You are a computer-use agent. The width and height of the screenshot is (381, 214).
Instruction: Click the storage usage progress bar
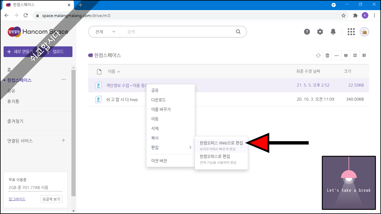click(x=35, y=191)
